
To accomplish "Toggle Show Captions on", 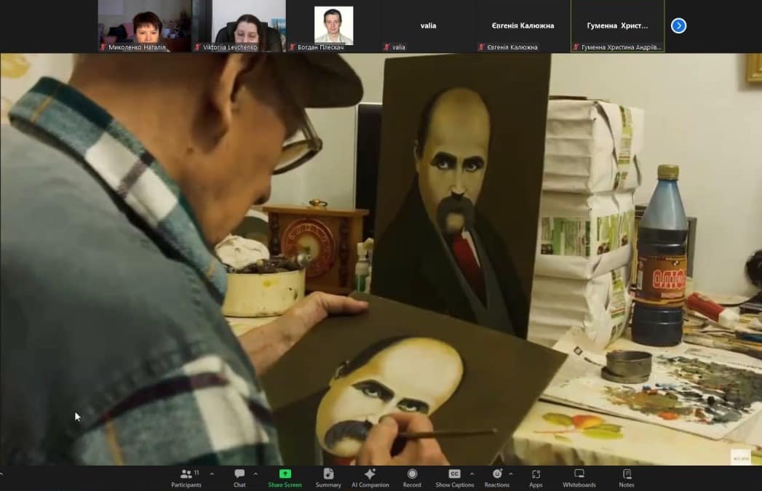I will click(454, 477).
